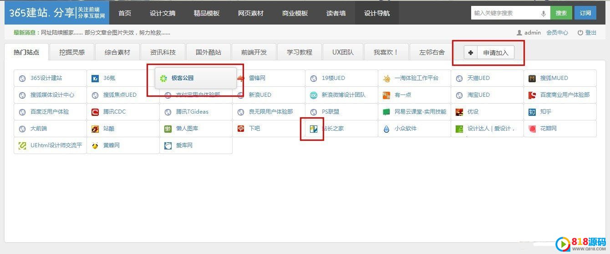
Task: Click the red 腾讯CDC icon
Action: pyautogui.click(x=95, y=112)
